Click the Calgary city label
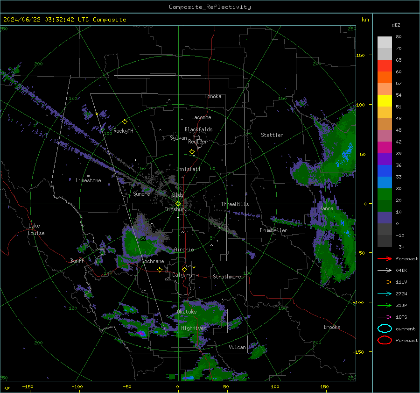Screen dimensions: 420x393 [x=182, y=275]
